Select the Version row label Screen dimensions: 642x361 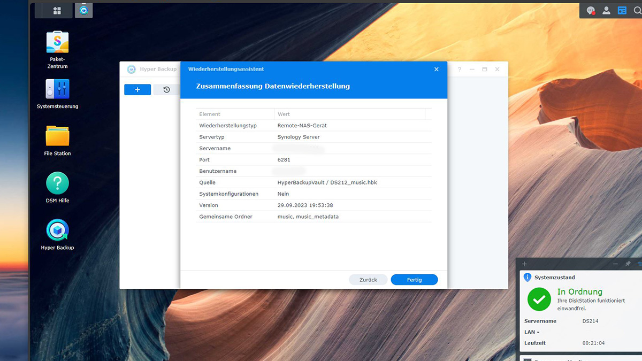click(209, 205)
